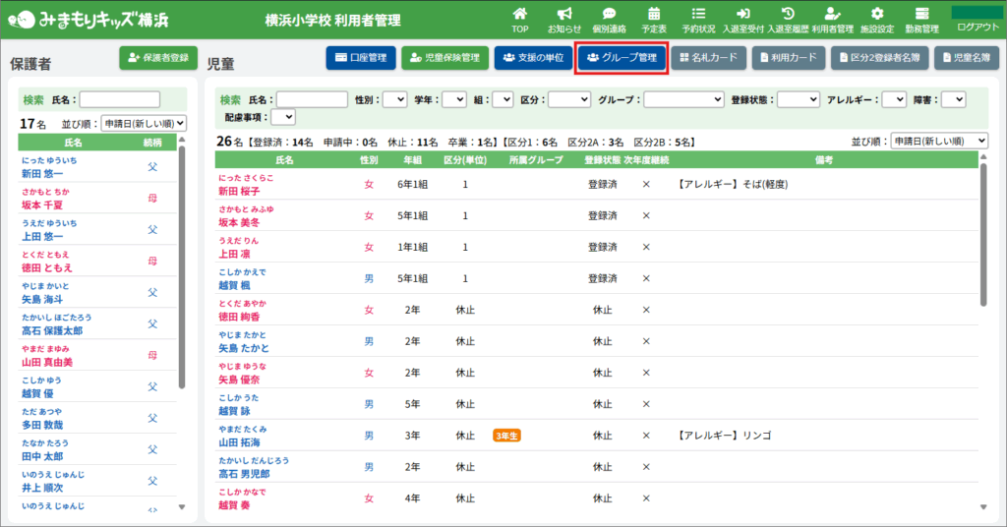
Task: Click the children 氏名 search field
Action: pos(312,99)
